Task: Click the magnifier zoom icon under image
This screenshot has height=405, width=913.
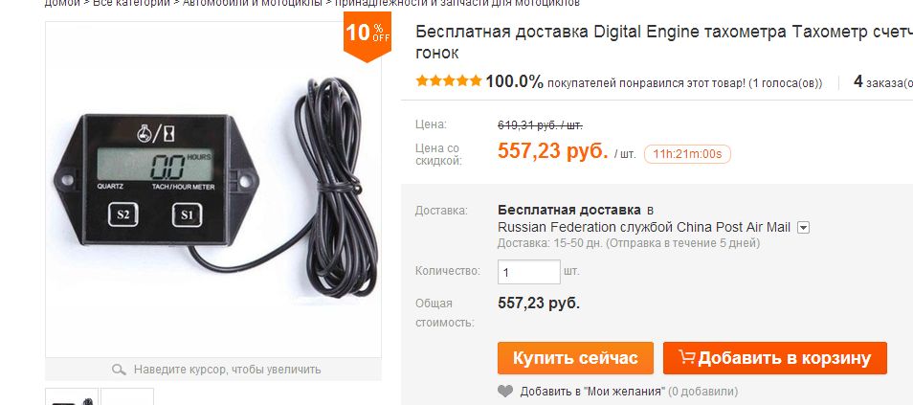Action: pyautogui.click(x=119, y=370)
